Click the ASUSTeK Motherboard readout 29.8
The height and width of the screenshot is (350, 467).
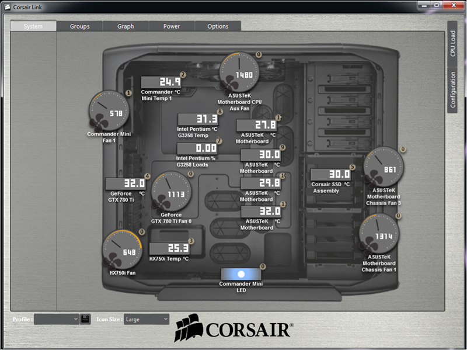pos(261,183)
